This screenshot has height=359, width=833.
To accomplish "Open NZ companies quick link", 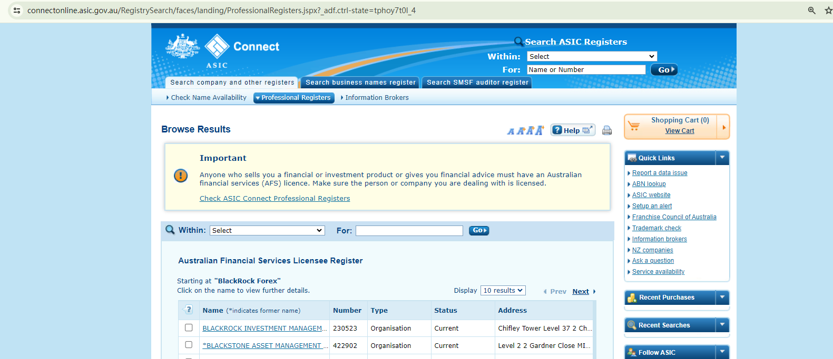I will (x=653, y=250).
